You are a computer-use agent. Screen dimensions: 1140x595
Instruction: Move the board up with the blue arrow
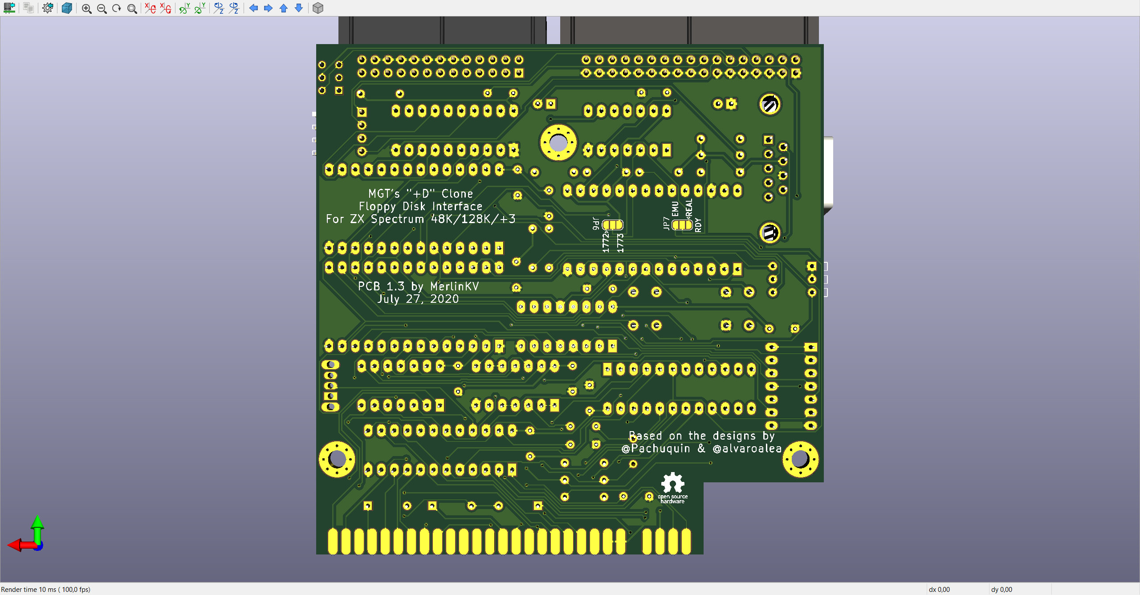tap(284, 8)
